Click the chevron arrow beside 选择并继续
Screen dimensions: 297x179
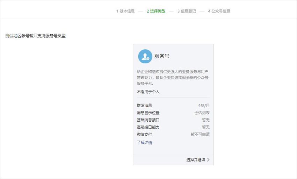pos(208,160)
